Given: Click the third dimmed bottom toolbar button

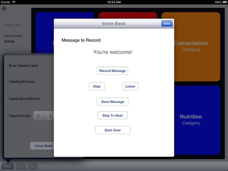Looking at the screenshot, I should (x=33, y=166).
